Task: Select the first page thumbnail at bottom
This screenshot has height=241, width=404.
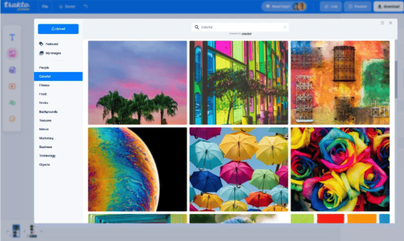Action: pos(16,231)
